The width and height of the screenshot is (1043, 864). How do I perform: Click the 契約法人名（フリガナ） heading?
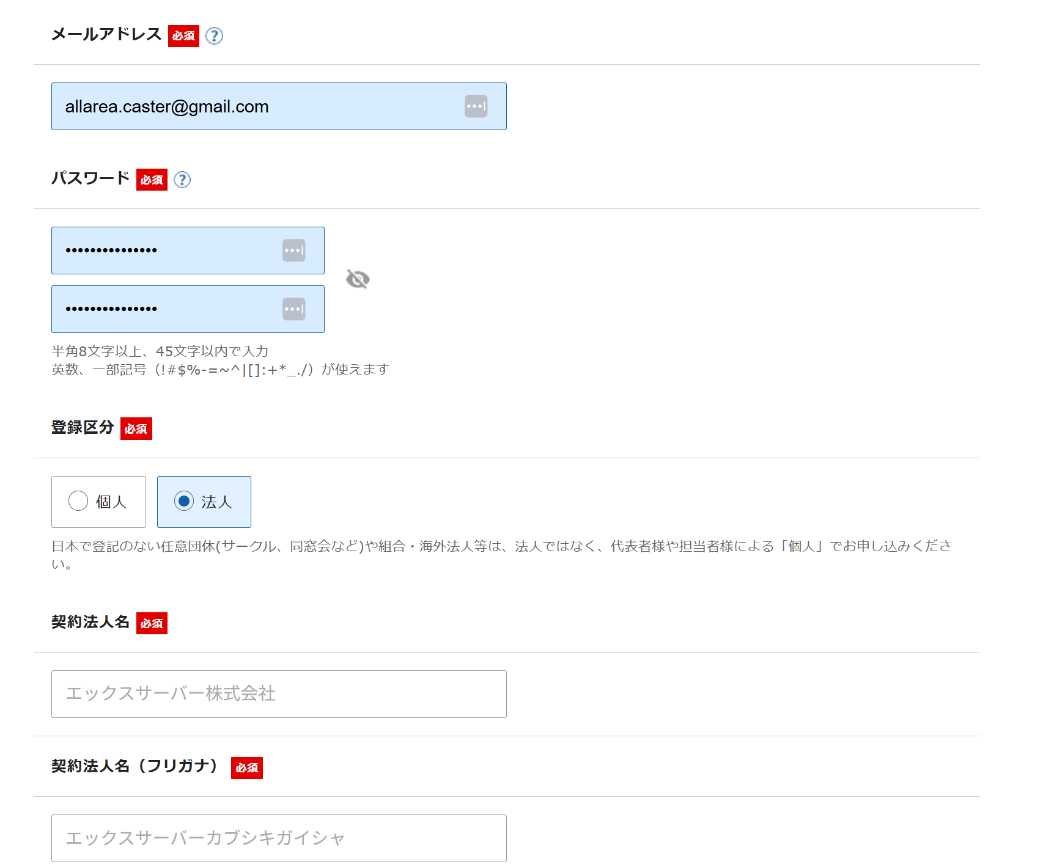tap(135, 766)
